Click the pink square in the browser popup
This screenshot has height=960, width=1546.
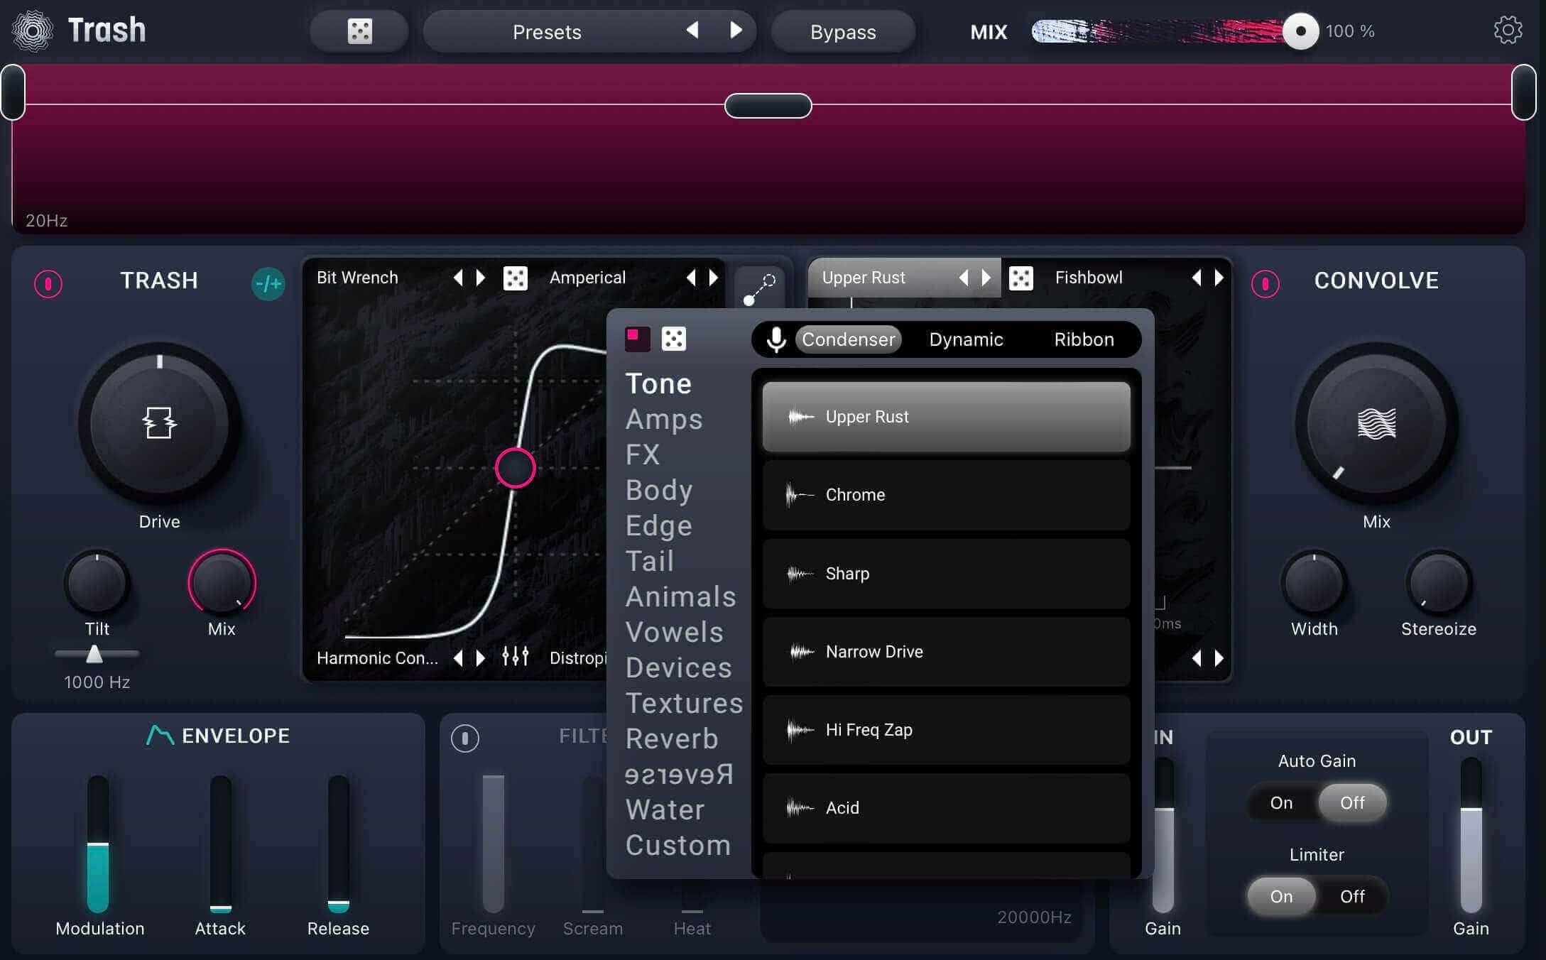coord(637,339)
